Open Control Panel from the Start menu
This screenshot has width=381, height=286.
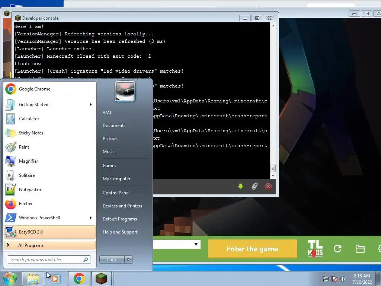coord(116,193)
